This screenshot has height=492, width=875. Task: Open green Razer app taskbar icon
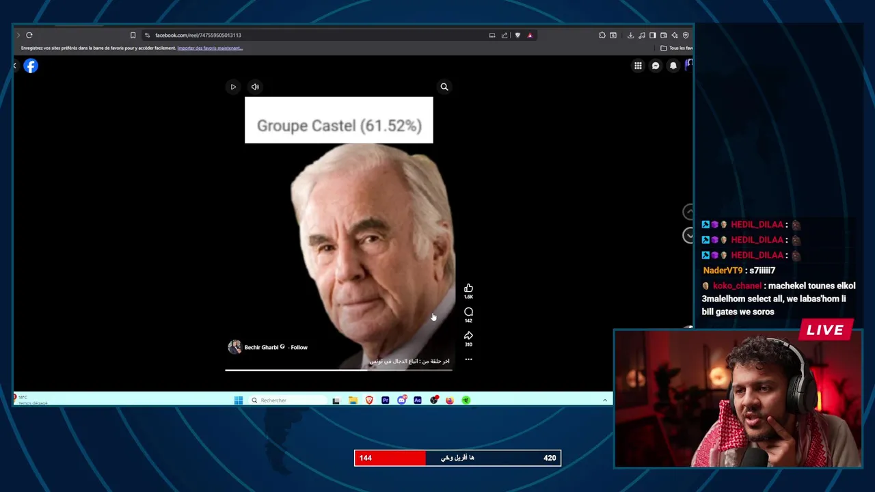(466, 400)
